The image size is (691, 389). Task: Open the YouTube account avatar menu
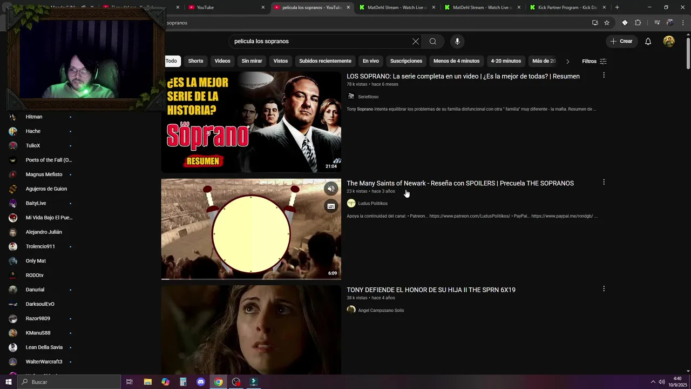tap(669, 42)
